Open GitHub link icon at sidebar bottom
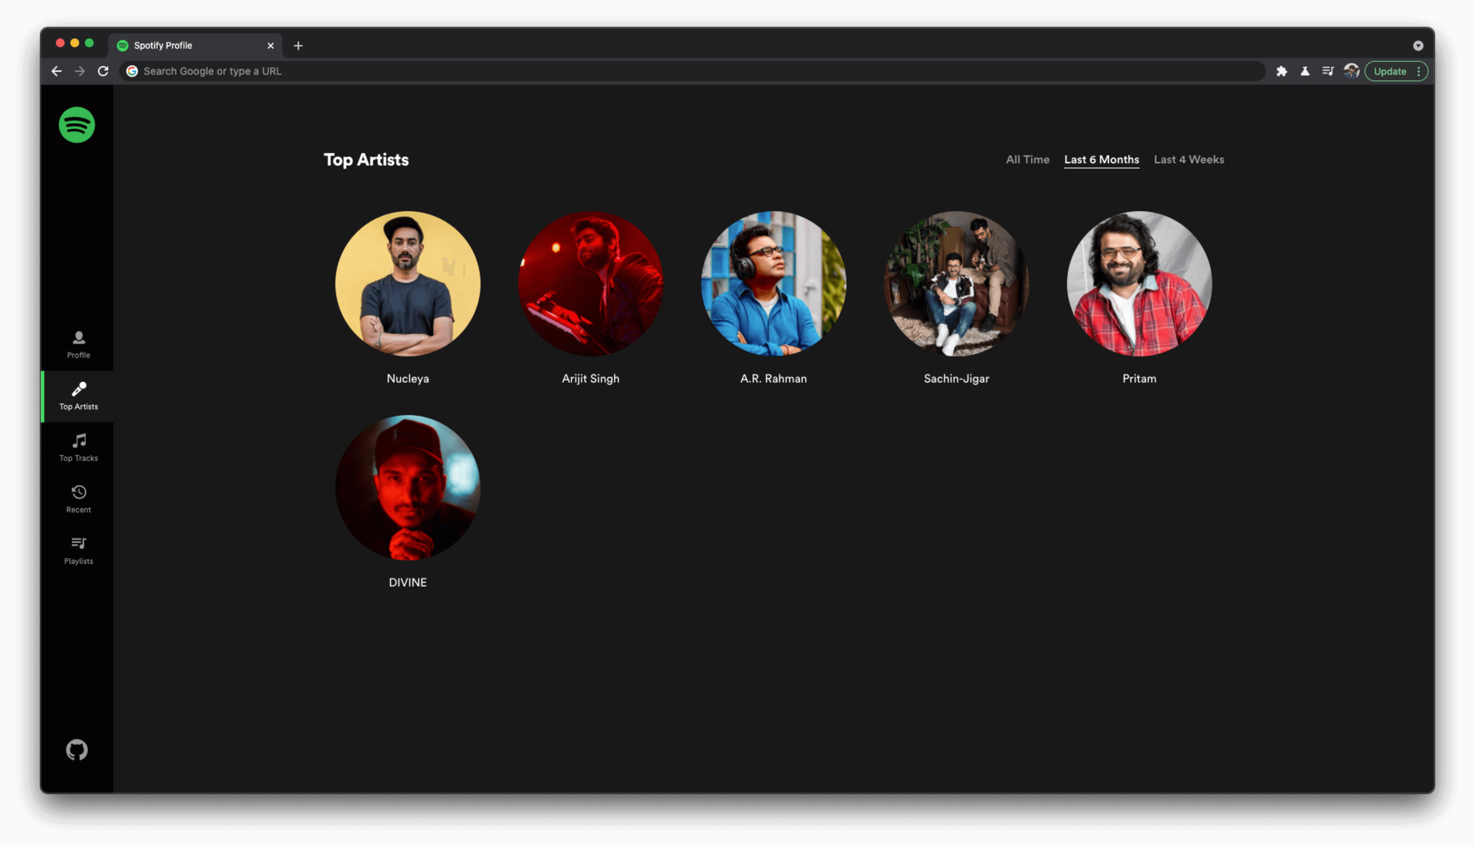Screen dimensions: 1475x847 (x=77, y=750)
